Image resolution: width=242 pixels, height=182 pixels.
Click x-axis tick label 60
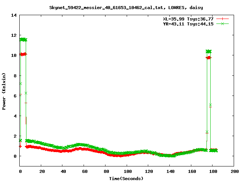[x=85, y=171]
